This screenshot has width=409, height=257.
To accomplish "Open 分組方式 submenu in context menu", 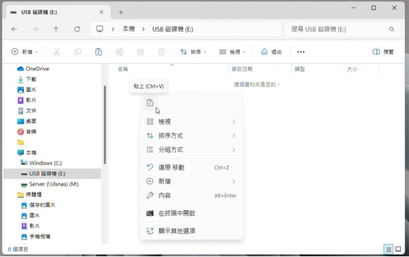I will click(x=192, y=150).
